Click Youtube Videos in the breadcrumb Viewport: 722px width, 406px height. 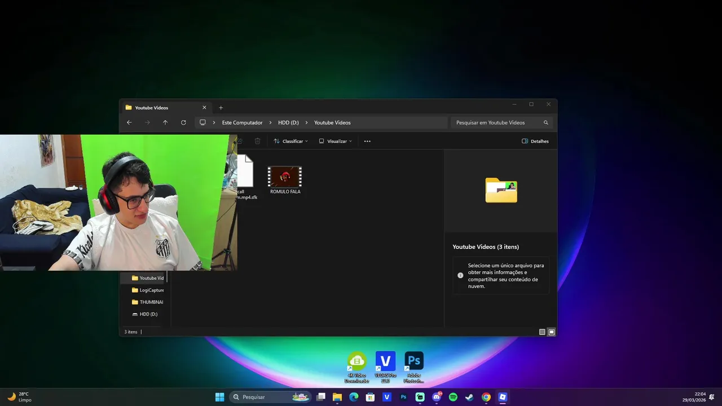tap(332, 122)
